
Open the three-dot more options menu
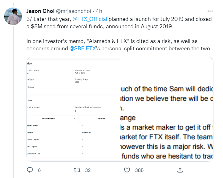pos(210,11)
